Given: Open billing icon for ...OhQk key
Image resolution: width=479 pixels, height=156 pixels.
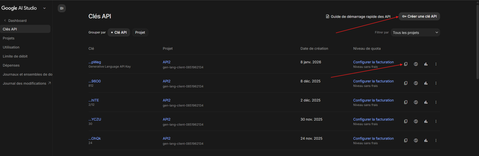Looking at the screenshot, I should tap(416, 140).
